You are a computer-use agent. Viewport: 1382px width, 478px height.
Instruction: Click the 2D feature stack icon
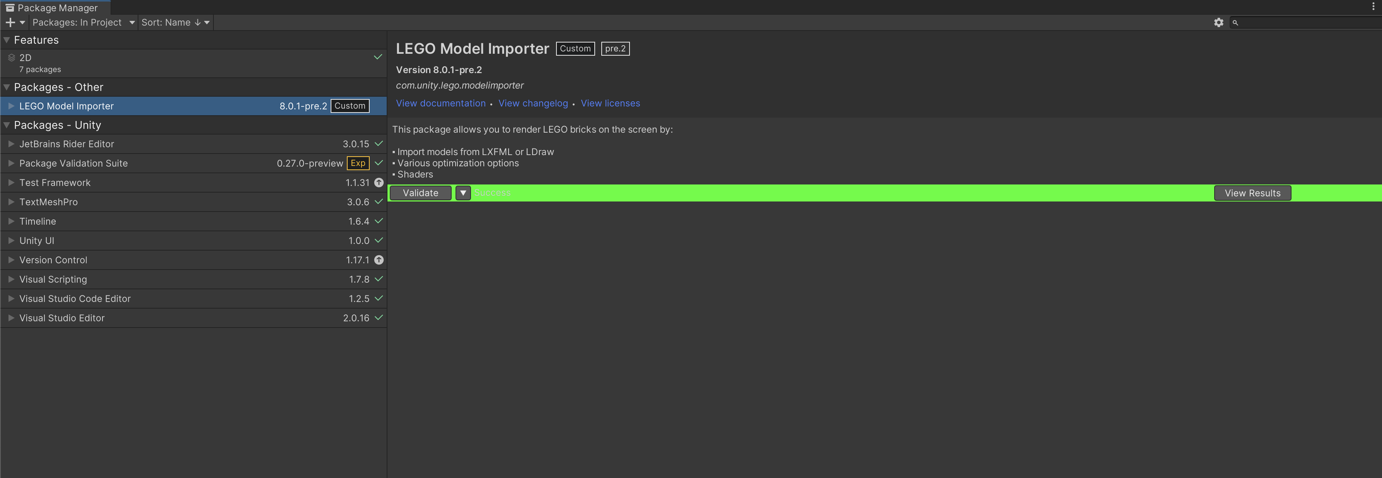11,57
